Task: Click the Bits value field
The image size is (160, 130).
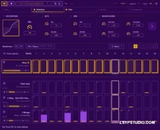Action: point(56,25)
